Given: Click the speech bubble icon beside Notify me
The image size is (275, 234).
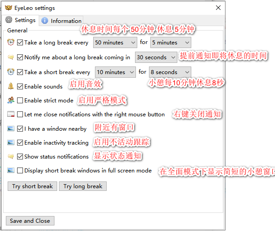Looking at the screenshot, I should tap(11, 57).
